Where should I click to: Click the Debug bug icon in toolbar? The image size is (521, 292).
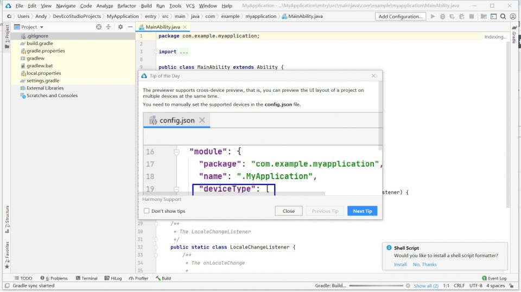443,16
